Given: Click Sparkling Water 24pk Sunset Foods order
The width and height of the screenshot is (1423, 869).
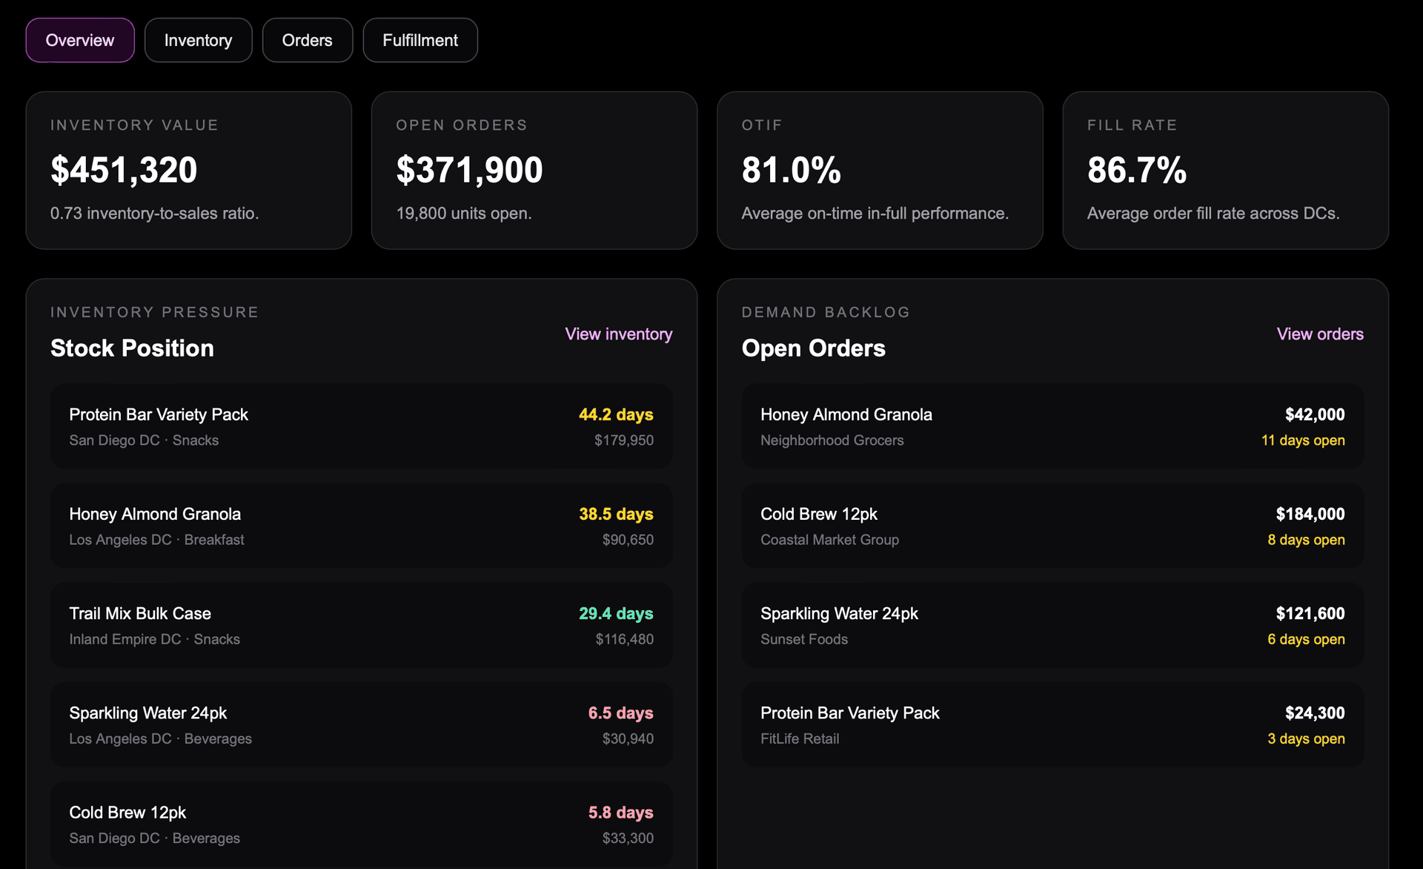Looking at the screenshot, I should point(1052,625).
